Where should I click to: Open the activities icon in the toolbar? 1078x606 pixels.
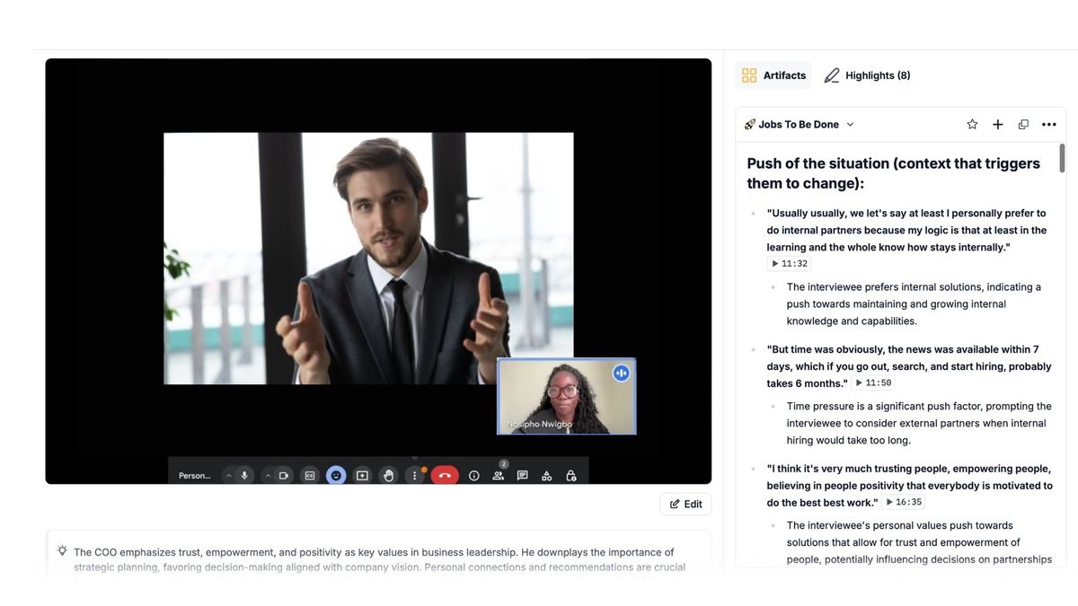coord(546,475)
